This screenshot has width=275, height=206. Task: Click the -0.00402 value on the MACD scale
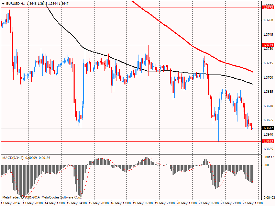point(268,198)
